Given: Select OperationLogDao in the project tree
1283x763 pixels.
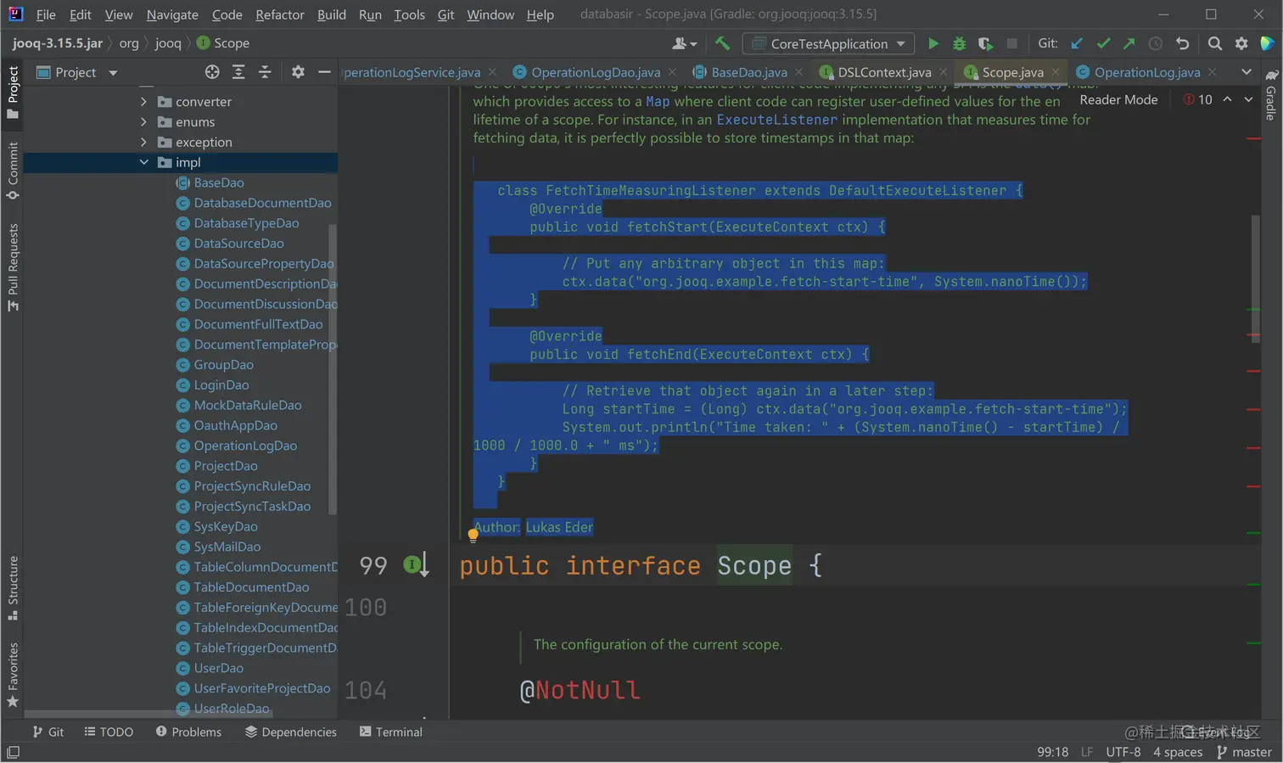Looking at the screenshot, I should coord(245,446).
